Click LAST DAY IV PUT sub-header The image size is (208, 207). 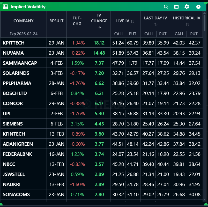pos(163,34)
